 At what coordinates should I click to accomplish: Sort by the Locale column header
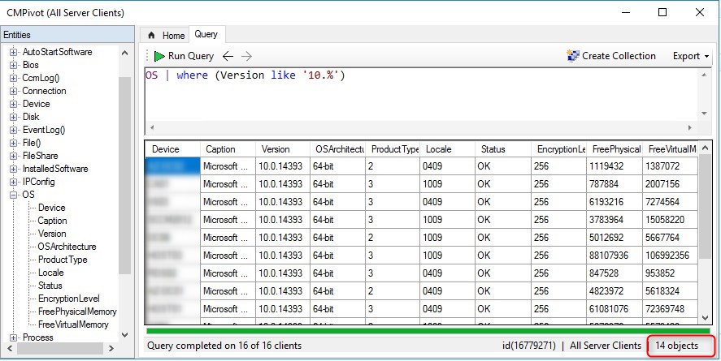[x=447, y=149]
